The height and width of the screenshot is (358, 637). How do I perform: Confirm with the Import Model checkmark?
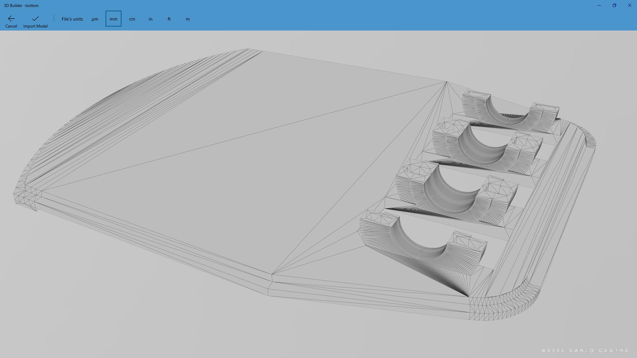(x=35, y=19)
